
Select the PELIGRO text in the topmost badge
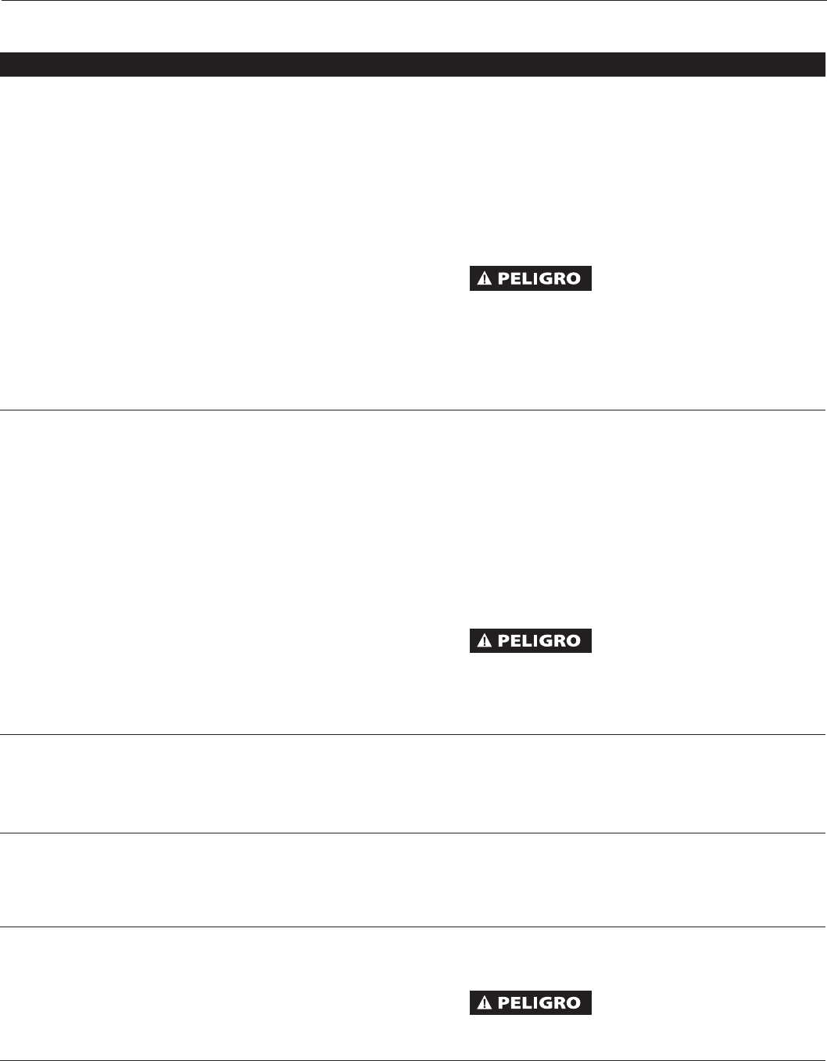(539, 279)
